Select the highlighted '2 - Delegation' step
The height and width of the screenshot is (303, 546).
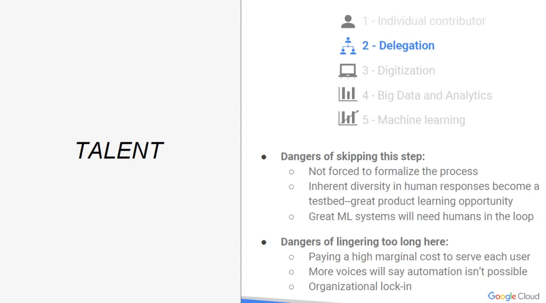(398, 46)
